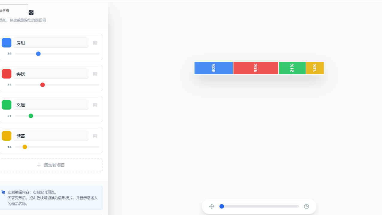
Task: Open the blue color swatch for 房租
Action: (x=7, y=43)
